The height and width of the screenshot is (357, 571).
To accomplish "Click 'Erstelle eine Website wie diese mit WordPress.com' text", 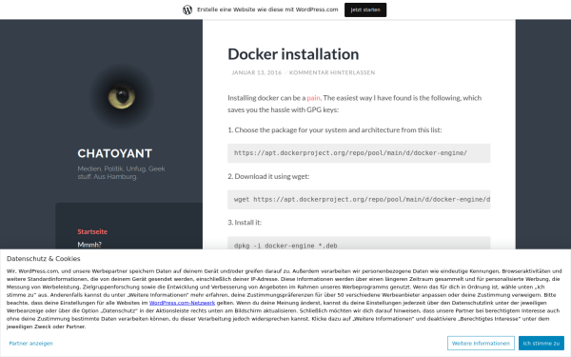I will 267,10.
